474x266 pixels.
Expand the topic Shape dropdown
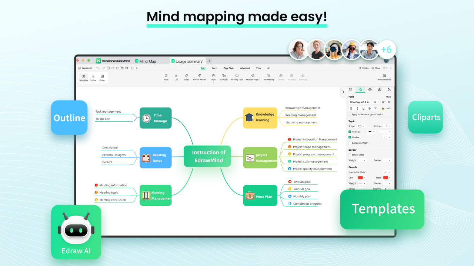361,126
